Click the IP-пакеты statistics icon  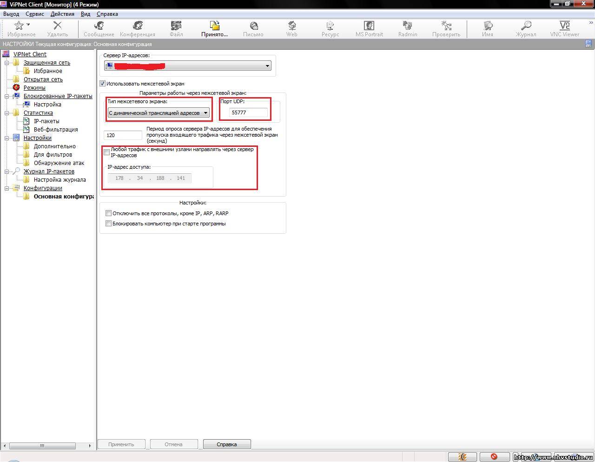pos(26,121)
